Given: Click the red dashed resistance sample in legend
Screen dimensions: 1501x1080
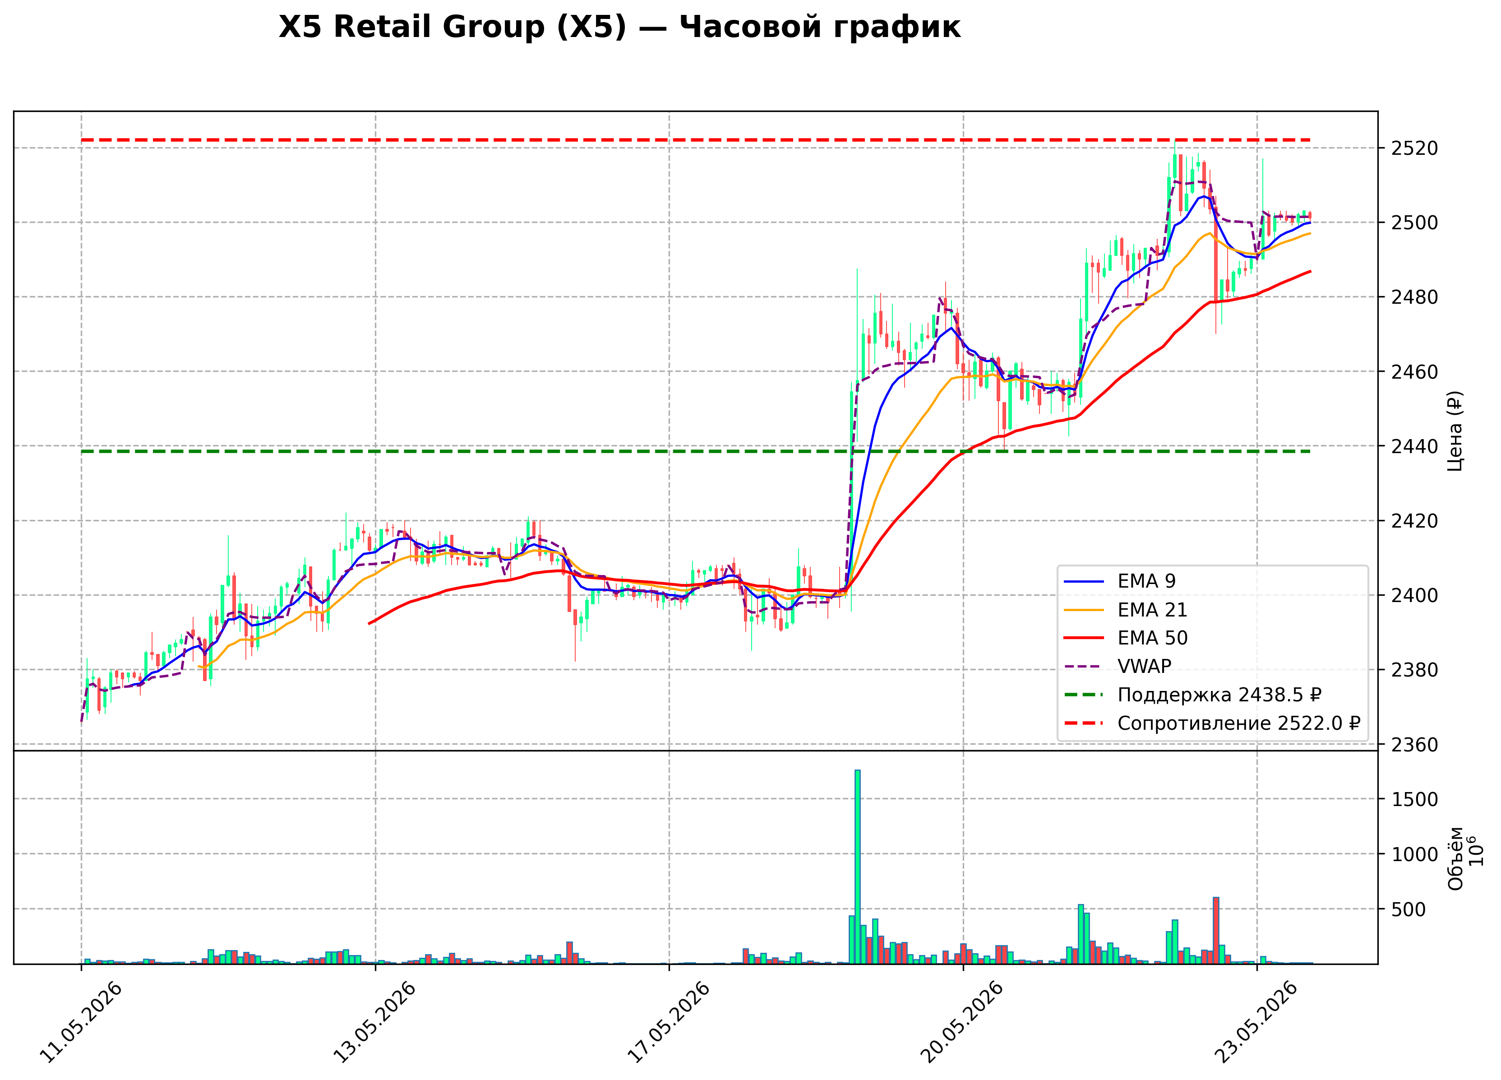Looking at the screenshot, I should [x=1084, y=723].
